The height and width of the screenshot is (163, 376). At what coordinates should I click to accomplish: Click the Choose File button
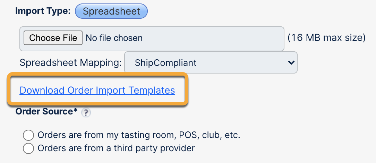coord(53,38)
